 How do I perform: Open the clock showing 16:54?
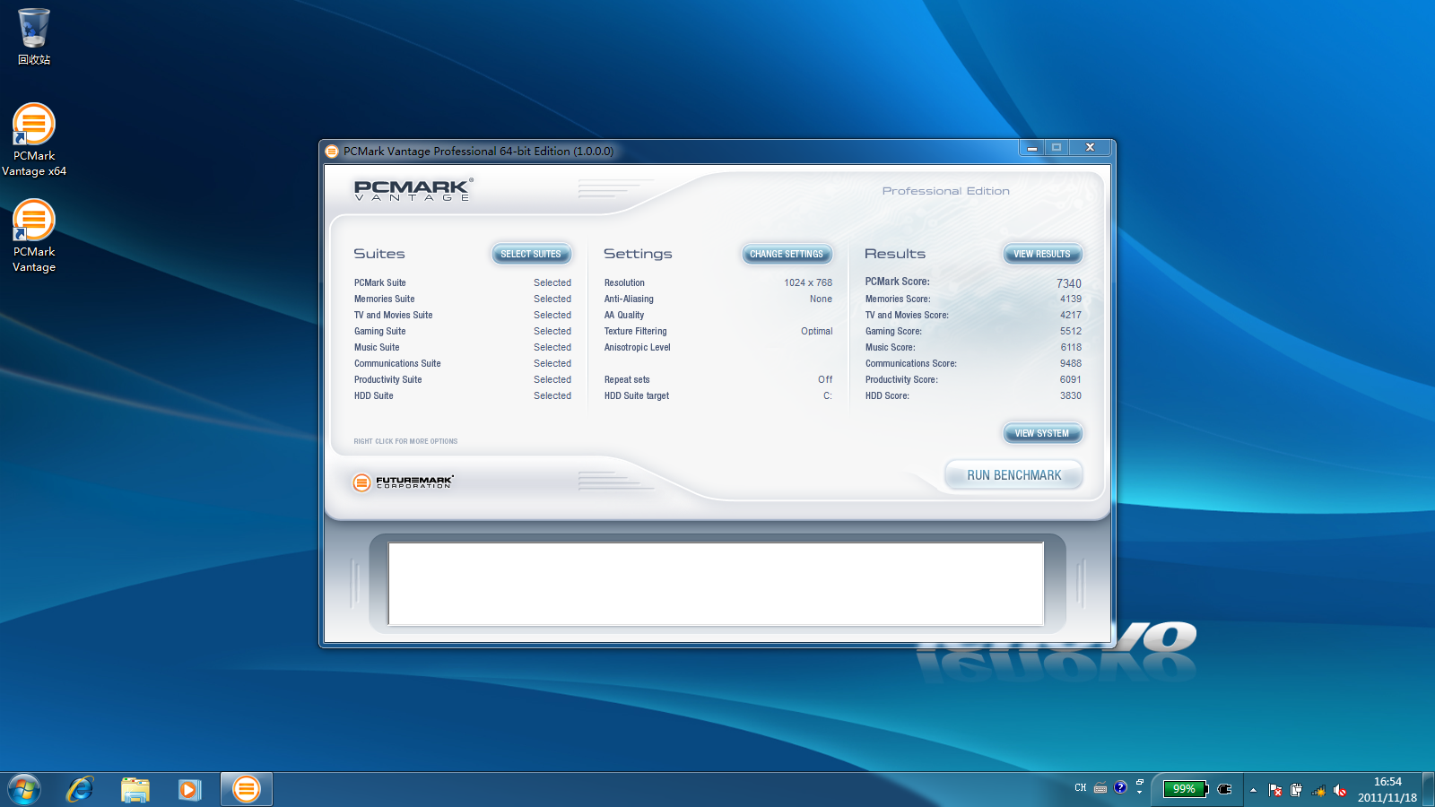(1387, 789)
